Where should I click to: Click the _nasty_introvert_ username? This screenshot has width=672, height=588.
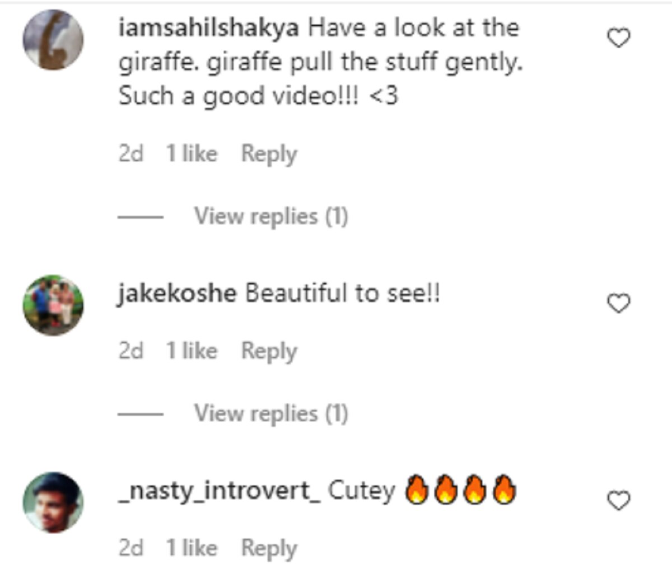coord(220,491)
